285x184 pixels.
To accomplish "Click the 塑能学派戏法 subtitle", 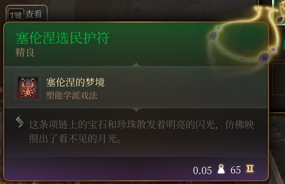I will [x=72, y=95].
